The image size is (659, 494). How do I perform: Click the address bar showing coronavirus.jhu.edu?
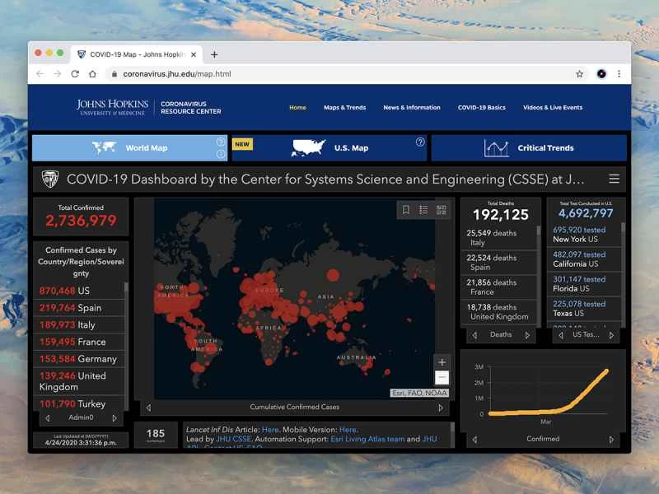tap(329, 74)
